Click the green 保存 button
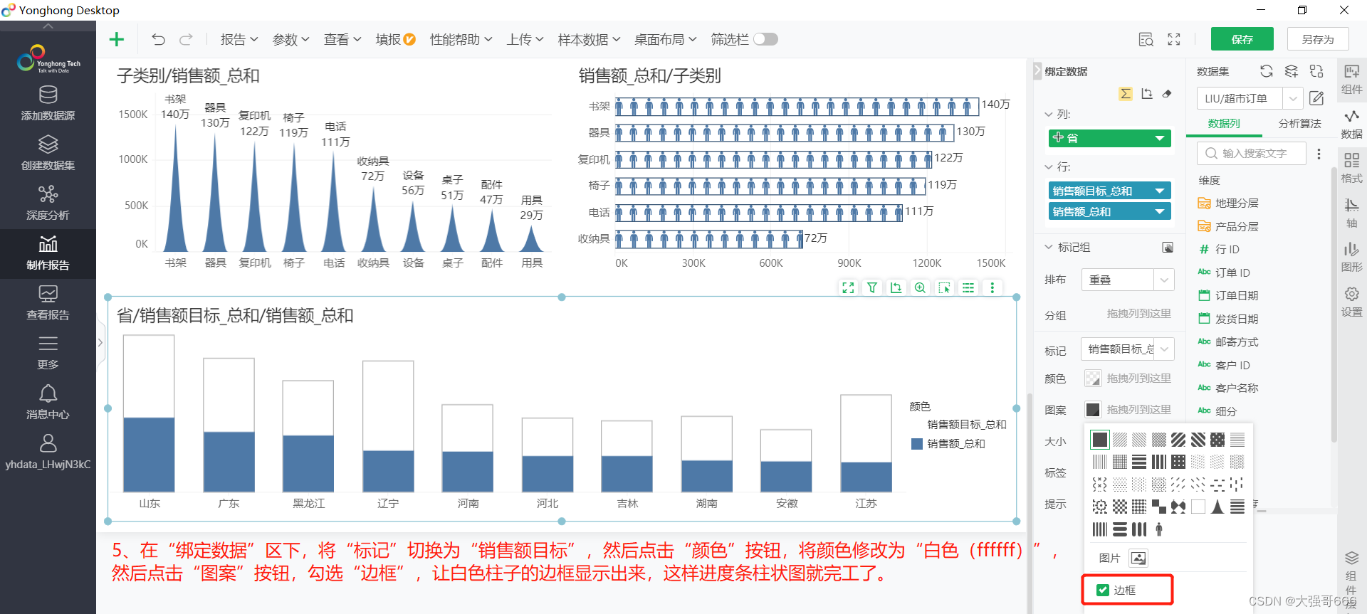This screenshot has height=614, width=1367. click(x=1242, y=39)
